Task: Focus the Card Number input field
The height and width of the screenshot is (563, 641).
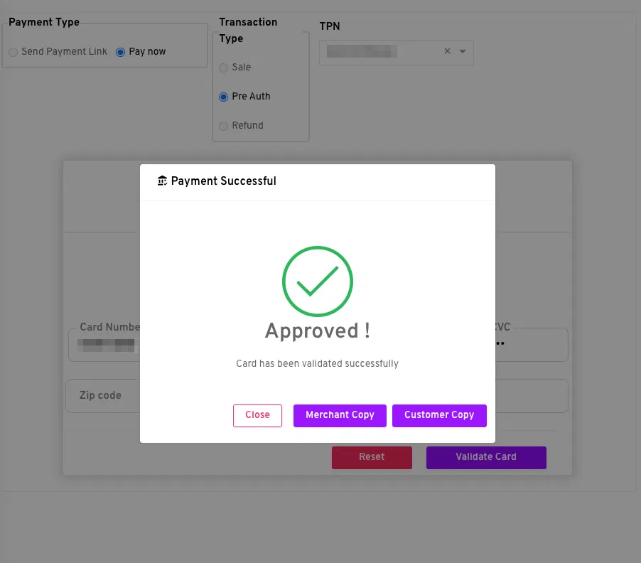Action: coord(107,345)
